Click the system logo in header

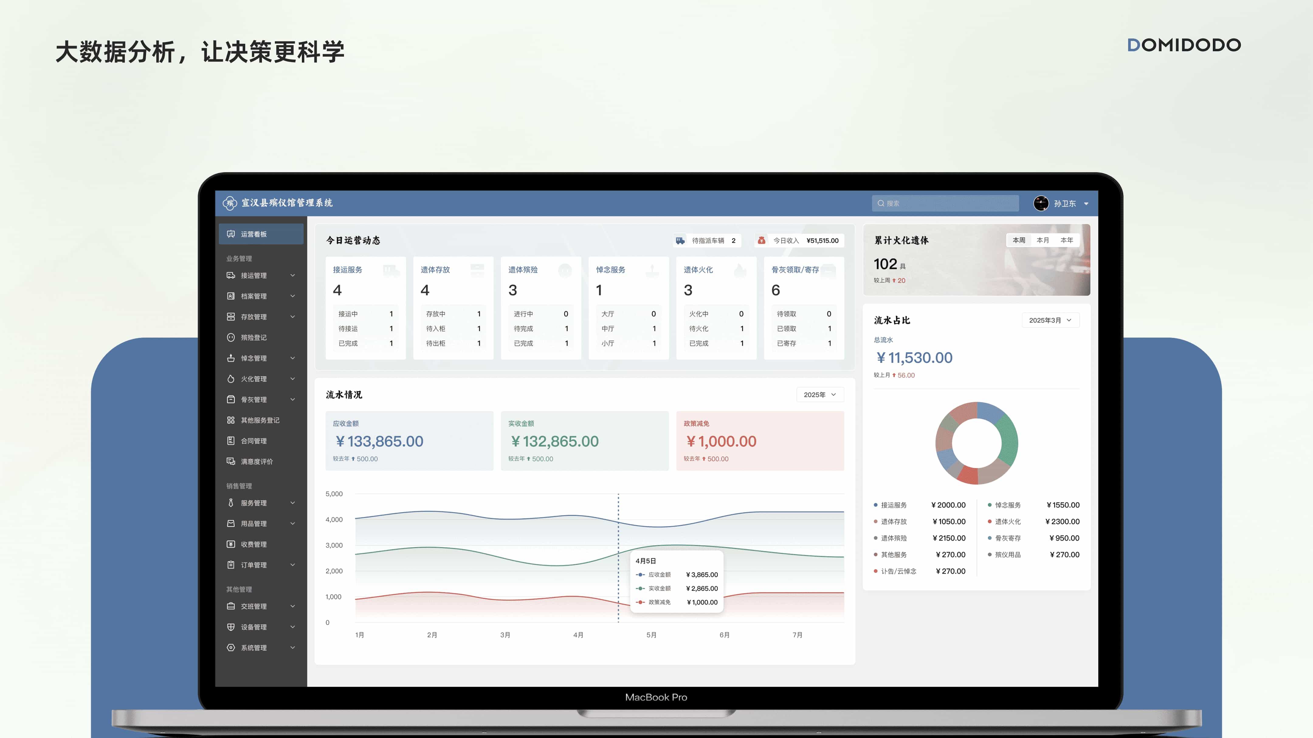click(230, 203)
